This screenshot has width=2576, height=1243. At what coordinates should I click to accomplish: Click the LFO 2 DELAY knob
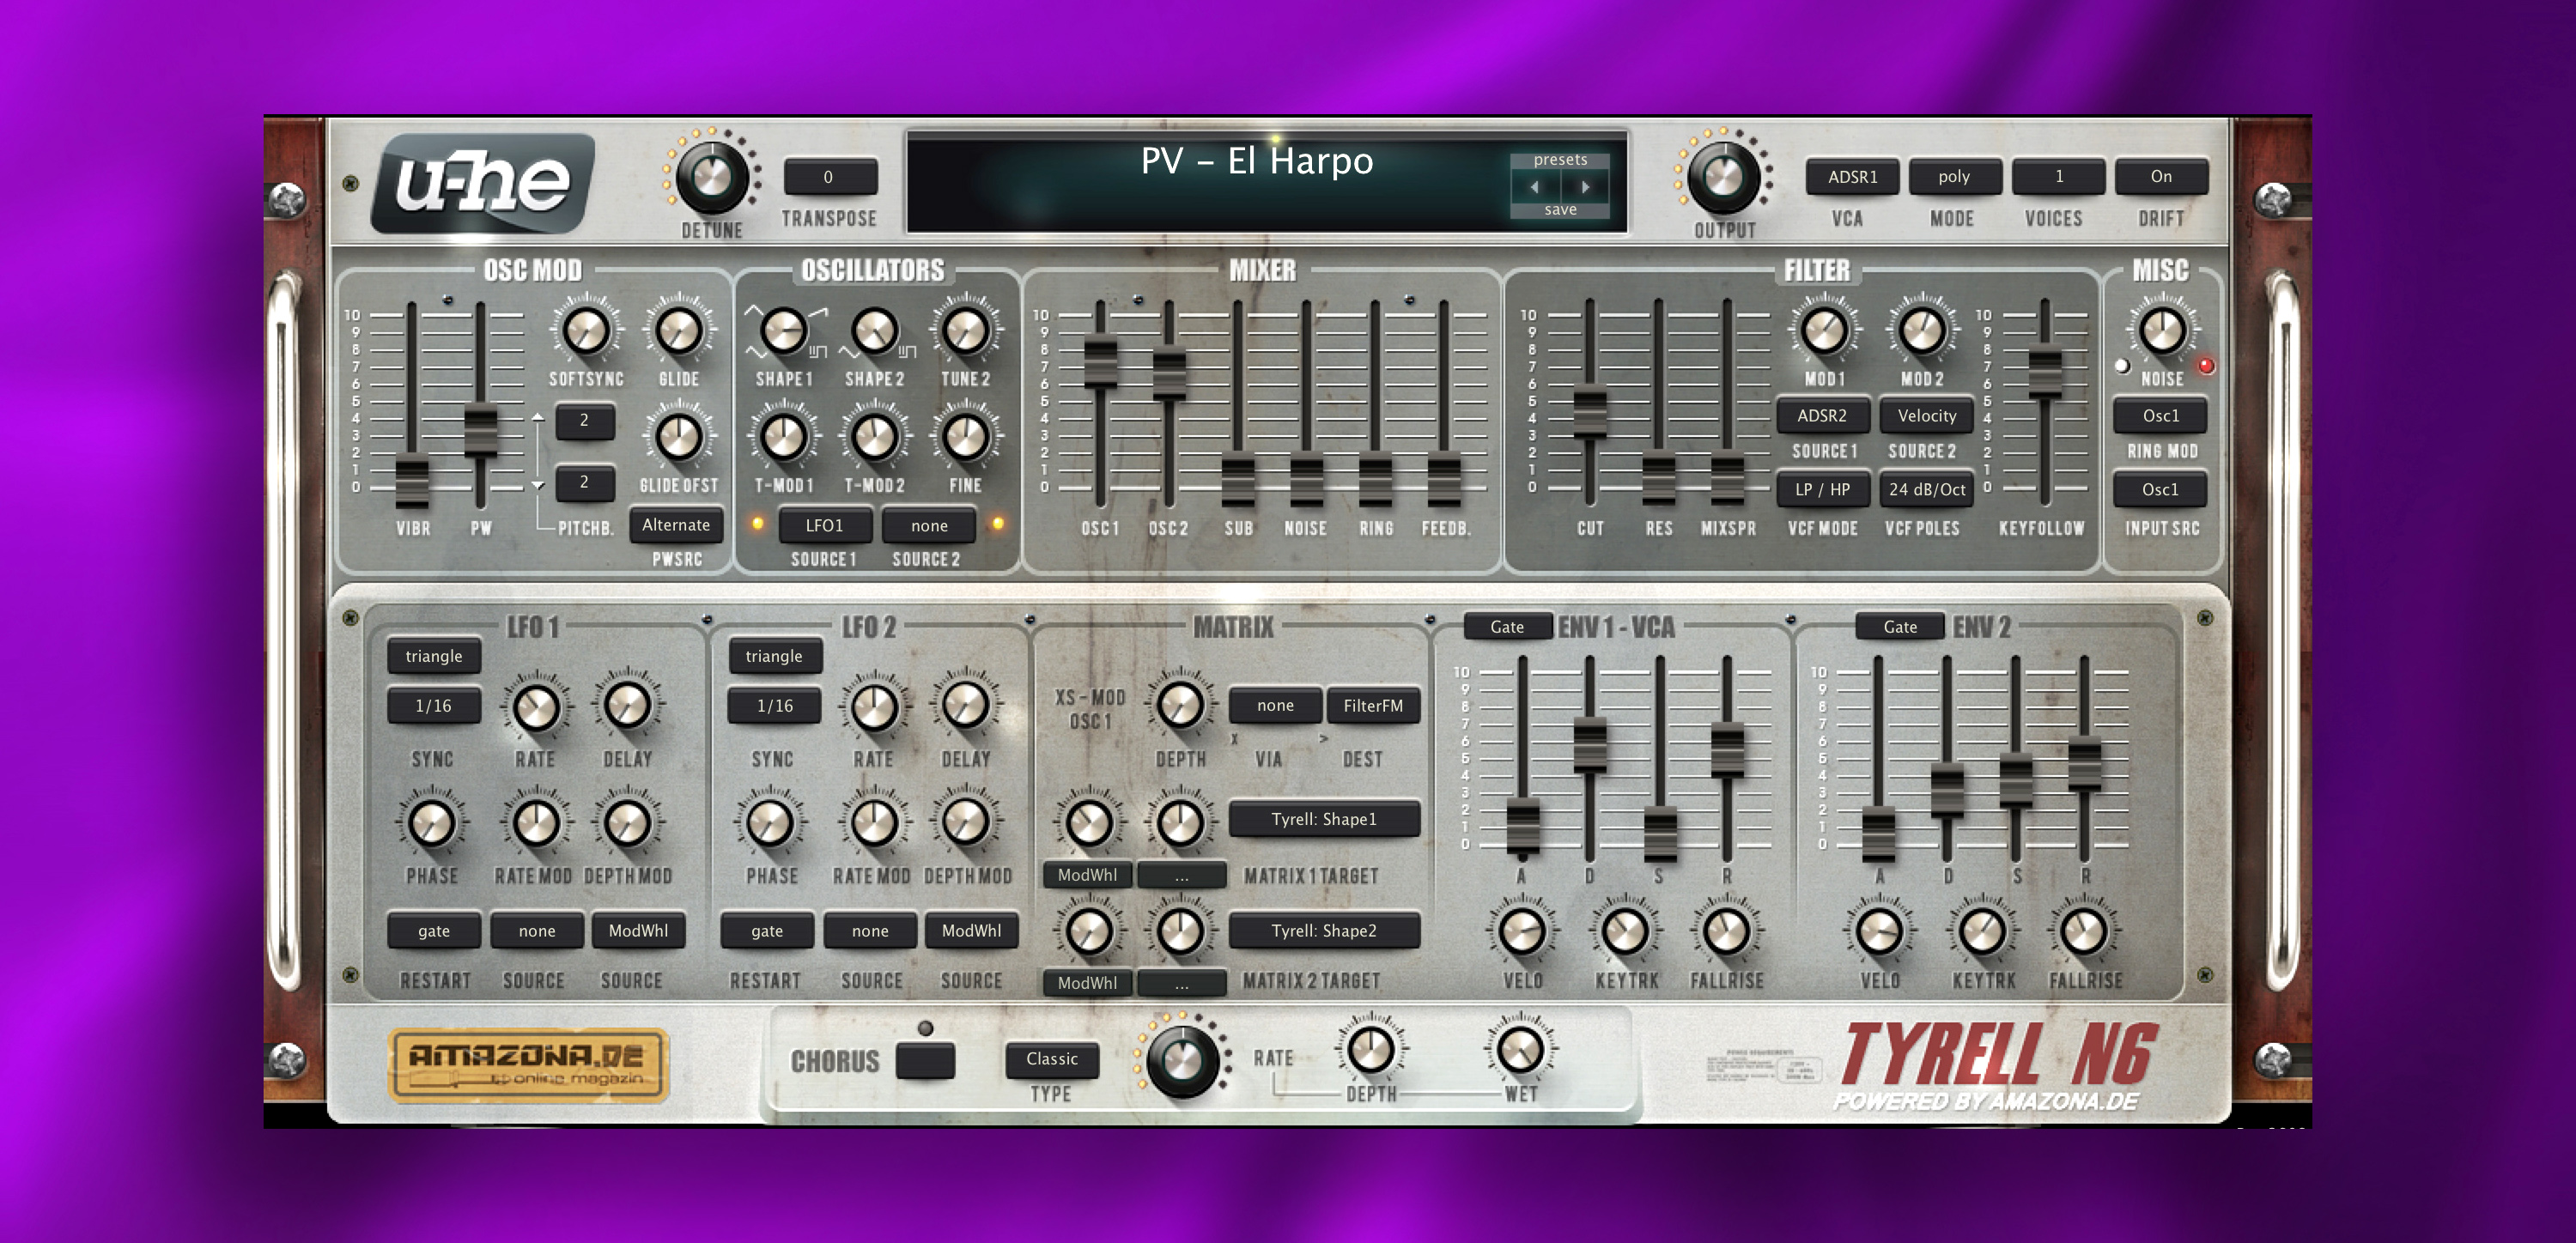(x=965, y=706)
